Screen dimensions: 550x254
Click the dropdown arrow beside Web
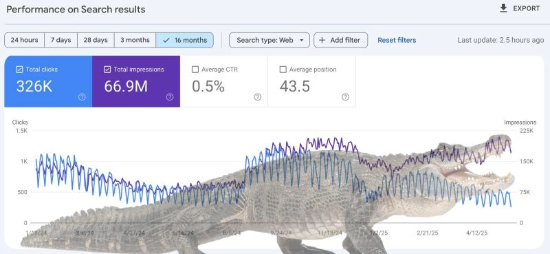point(301,41)
